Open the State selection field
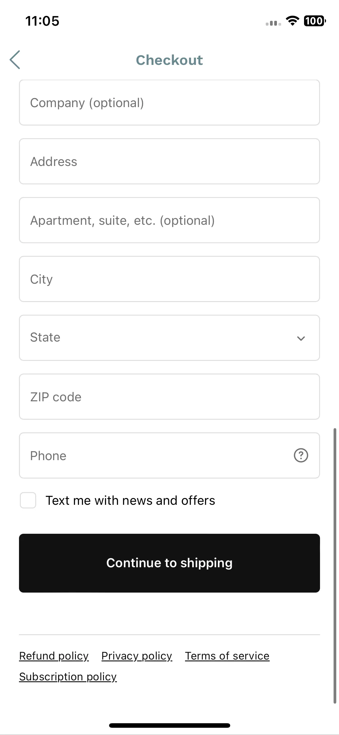This screenshot has height=735, width=339. click(x=169, y=338)
